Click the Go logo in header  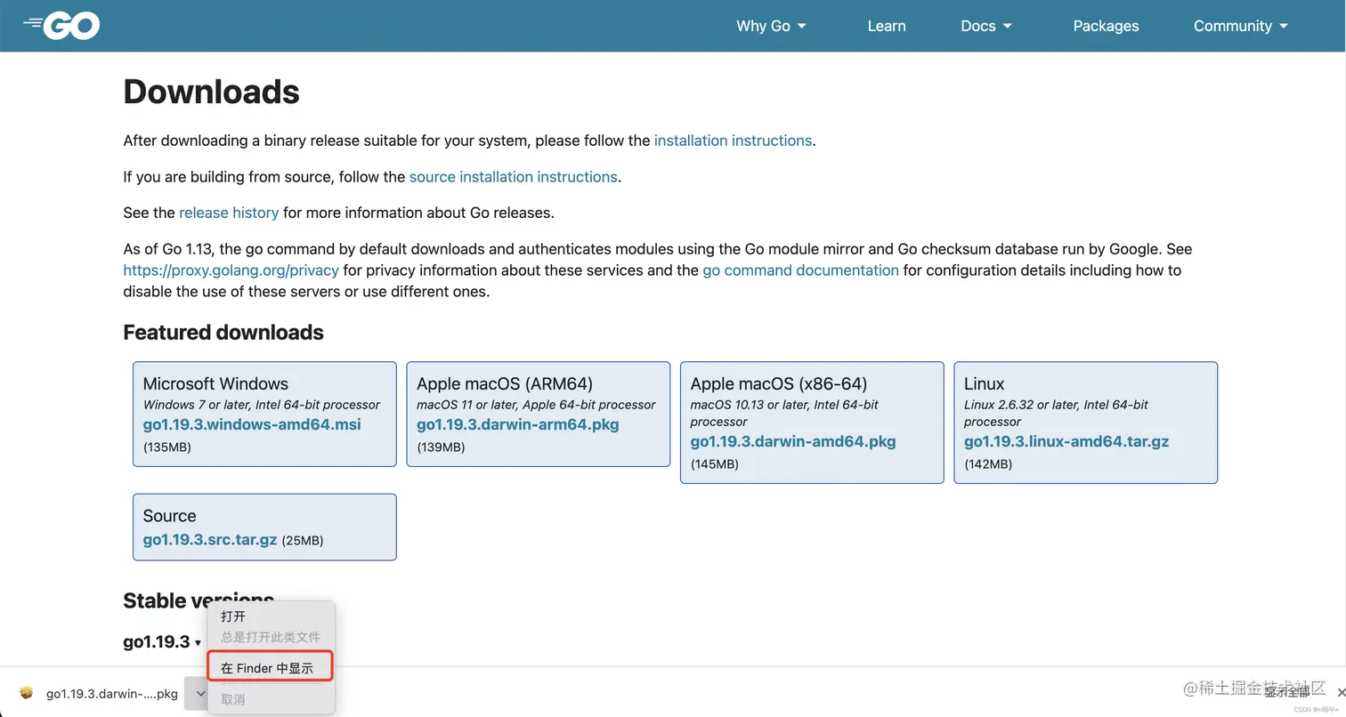point(61,26)
